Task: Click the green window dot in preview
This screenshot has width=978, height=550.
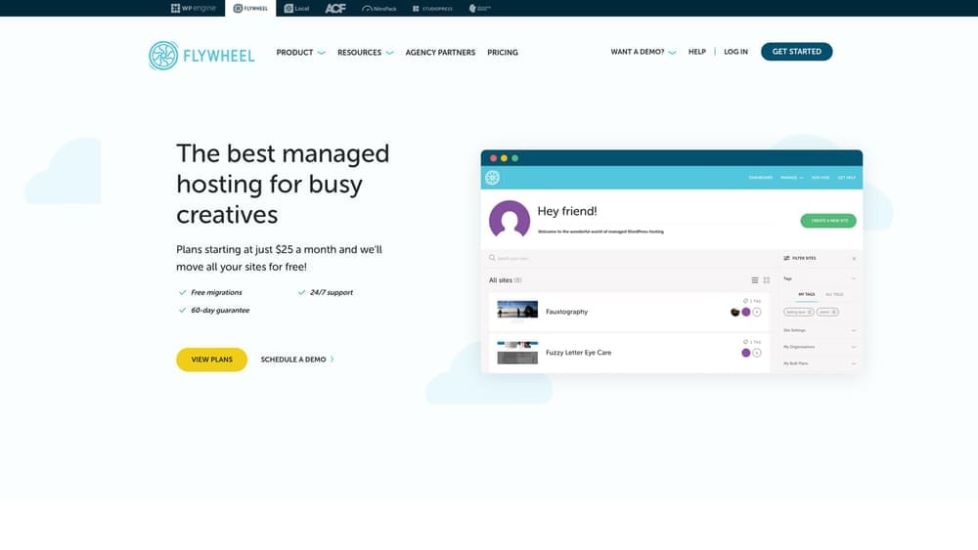Action: coord(515,158)
